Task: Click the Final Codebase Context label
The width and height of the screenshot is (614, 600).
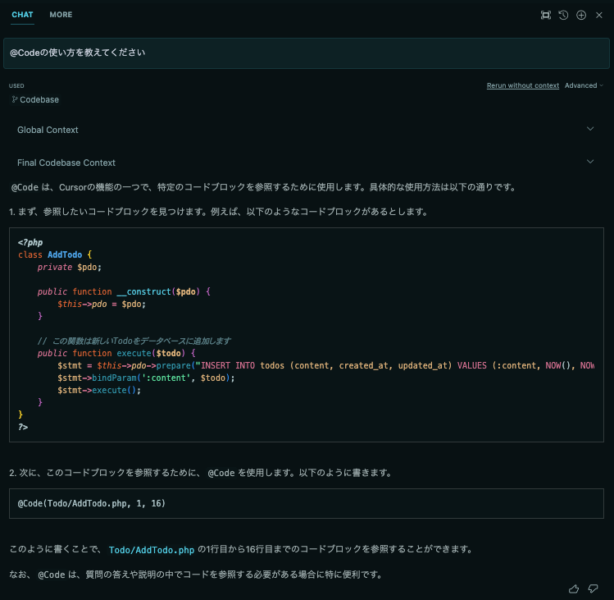Action: tap(66, 163)
